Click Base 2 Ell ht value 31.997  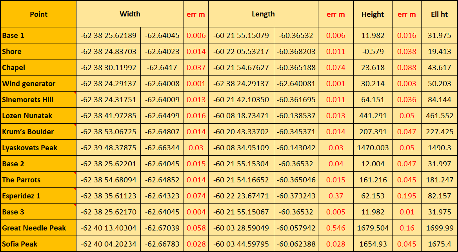point(439,164)
